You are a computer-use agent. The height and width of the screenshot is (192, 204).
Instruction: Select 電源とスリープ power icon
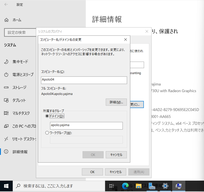(6, 75)
